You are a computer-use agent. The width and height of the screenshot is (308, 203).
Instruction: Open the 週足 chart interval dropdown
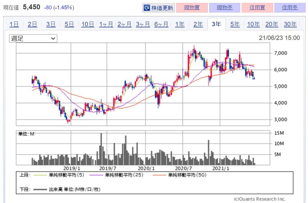[33, 38]
